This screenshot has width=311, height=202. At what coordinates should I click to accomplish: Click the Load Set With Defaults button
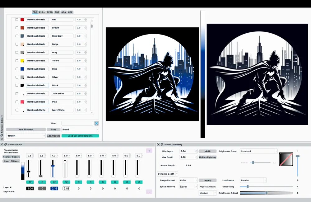[80, 135]
